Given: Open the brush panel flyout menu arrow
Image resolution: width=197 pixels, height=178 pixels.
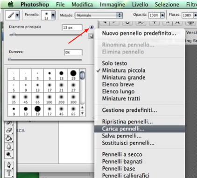Looking at the screenshot, I should coord(91,27).
